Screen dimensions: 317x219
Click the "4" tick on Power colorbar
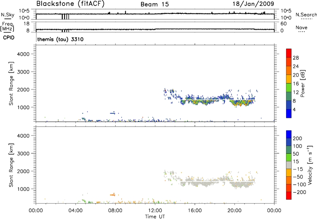click(294, 109)
